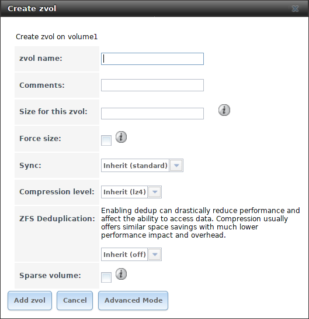The width and height of the screenshot is (309, 319).
Task: Show info for Size for this zvol
Action: point(224,110)
